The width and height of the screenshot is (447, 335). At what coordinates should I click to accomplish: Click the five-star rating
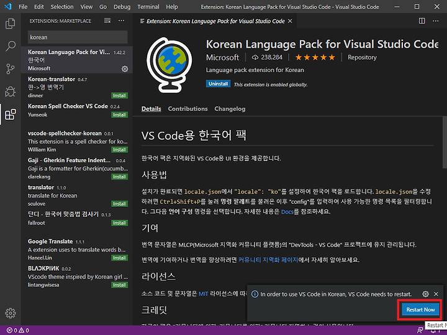315,58
